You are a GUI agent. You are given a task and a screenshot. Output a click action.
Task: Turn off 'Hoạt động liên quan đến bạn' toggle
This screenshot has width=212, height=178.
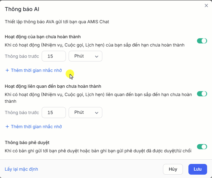pos(202,94)
